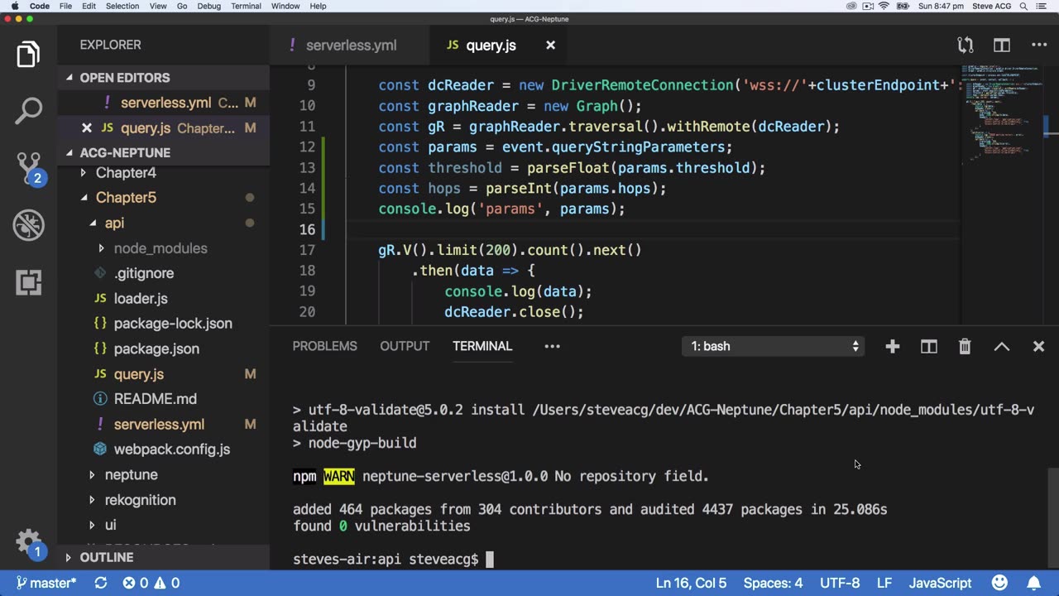
Task: Toggle the Explorer view in activity bar
Action: point(29,55)
